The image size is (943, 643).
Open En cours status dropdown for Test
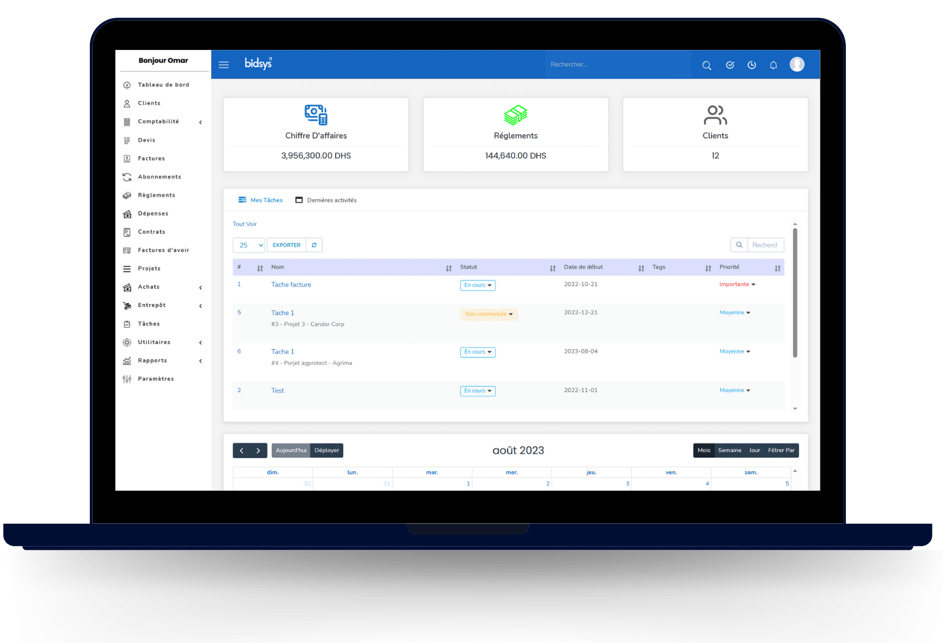478,391
